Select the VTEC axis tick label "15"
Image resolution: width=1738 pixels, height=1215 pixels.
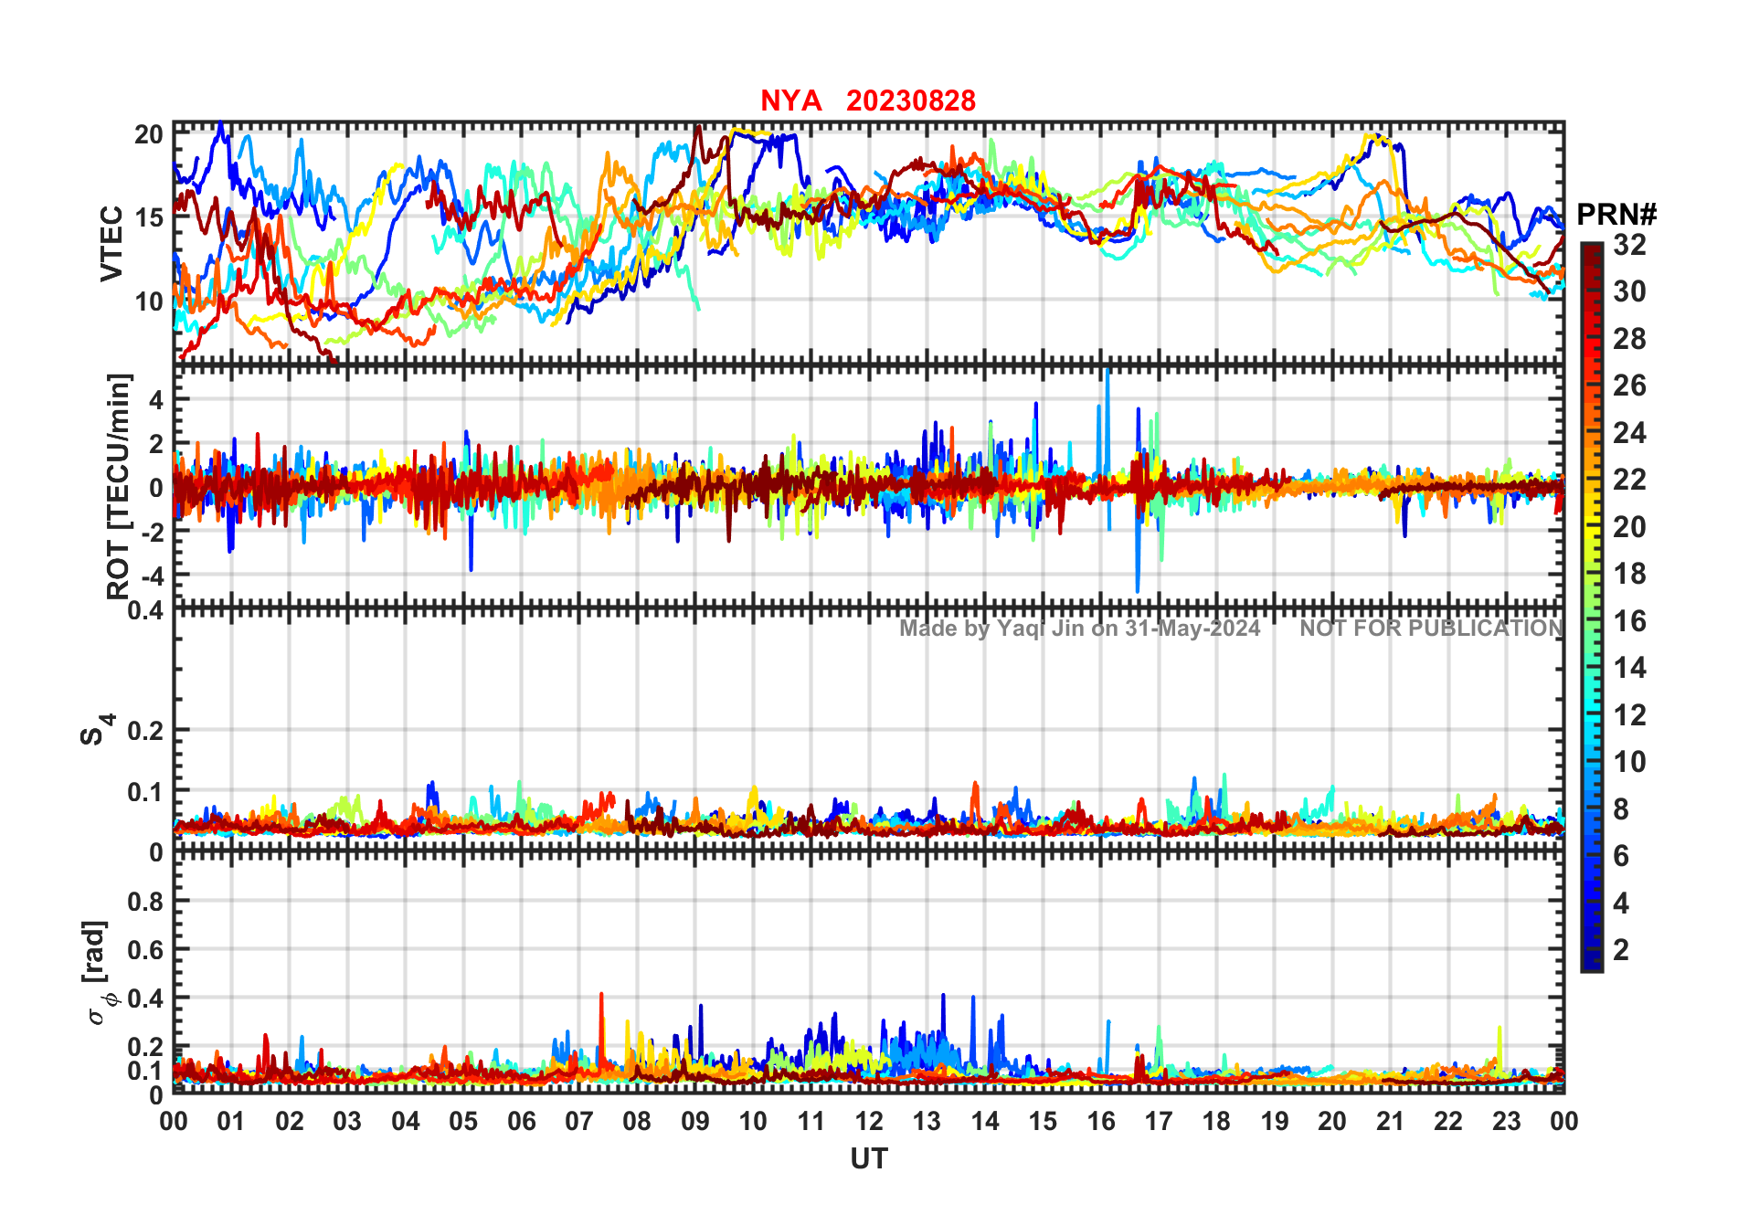tap(149, 217)
